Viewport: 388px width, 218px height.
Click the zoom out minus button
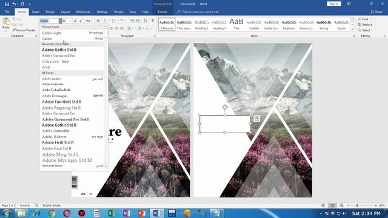point(348,205)
